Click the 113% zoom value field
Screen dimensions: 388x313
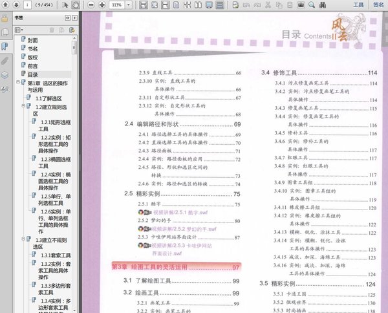[117, 5]
